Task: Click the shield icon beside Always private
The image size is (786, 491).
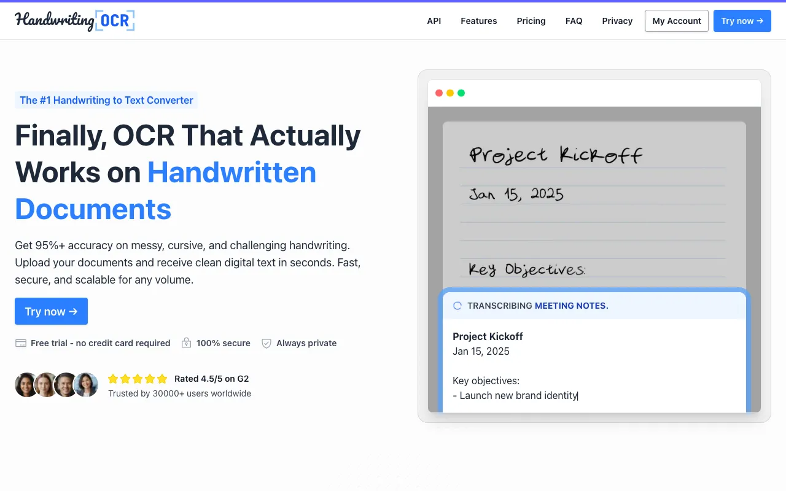Action: (267, 343)
